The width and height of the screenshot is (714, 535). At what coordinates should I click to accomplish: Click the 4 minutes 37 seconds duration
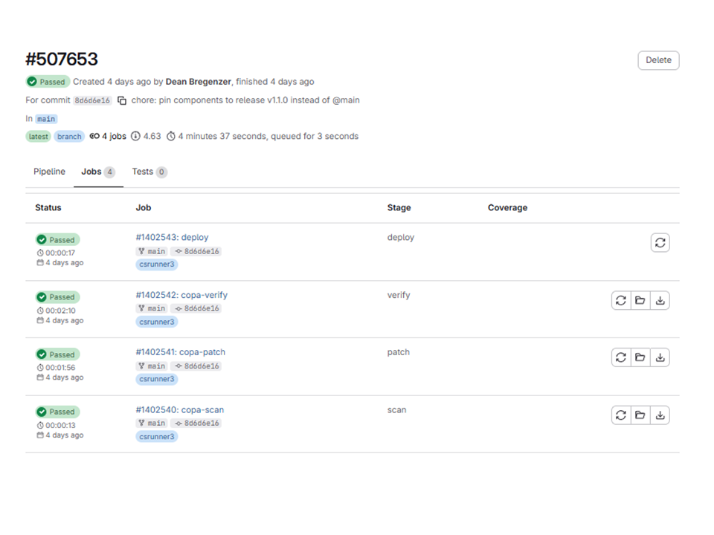pos(222,136)
